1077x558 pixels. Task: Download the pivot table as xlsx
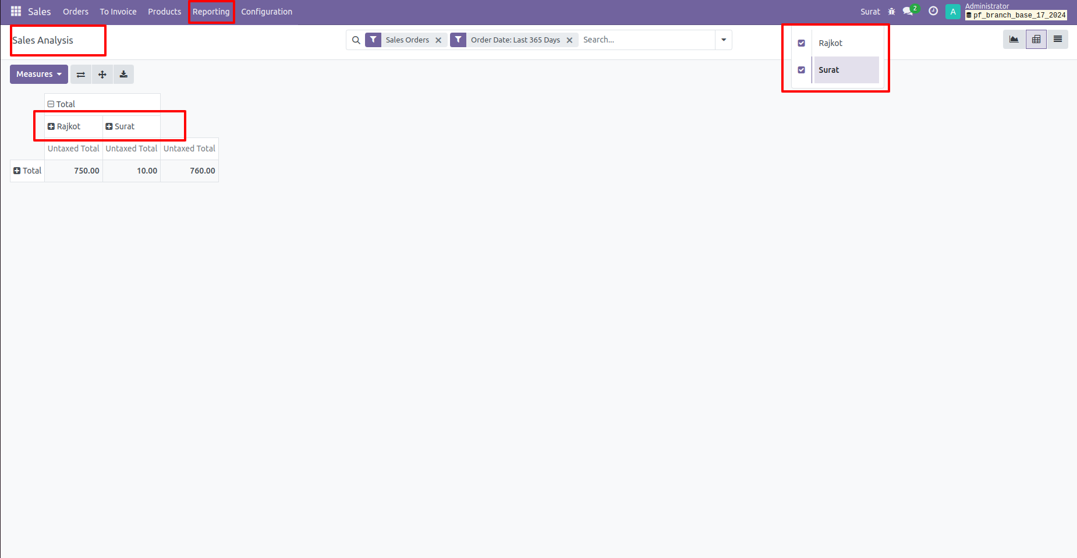[x=123, y=75]
